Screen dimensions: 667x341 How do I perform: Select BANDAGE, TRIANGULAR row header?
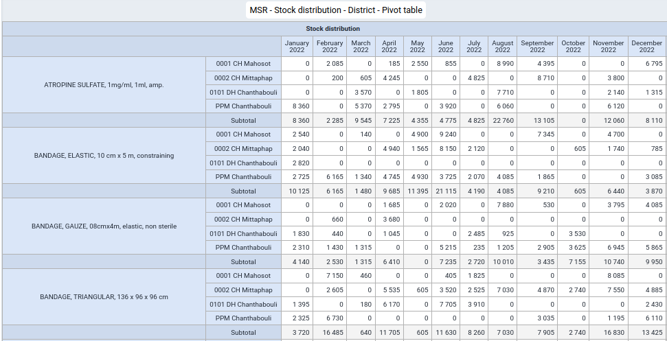(x=104, y=297)
